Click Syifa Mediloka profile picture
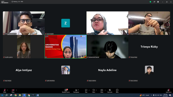Image resolution: width=173 pixels, height=97 pixels. click(65, 70)
